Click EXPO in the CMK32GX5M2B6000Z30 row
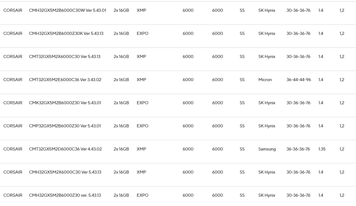The width and height of the screenshot is (356, 206). (143, 103)
